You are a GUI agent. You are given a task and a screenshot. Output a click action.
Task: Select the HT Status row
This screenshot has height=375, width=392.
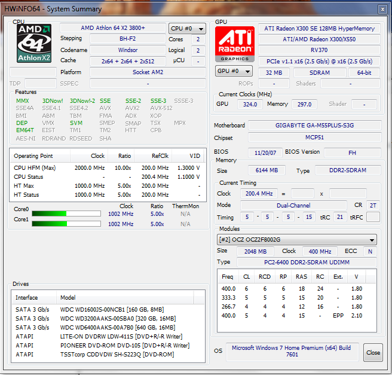(108, 194)
